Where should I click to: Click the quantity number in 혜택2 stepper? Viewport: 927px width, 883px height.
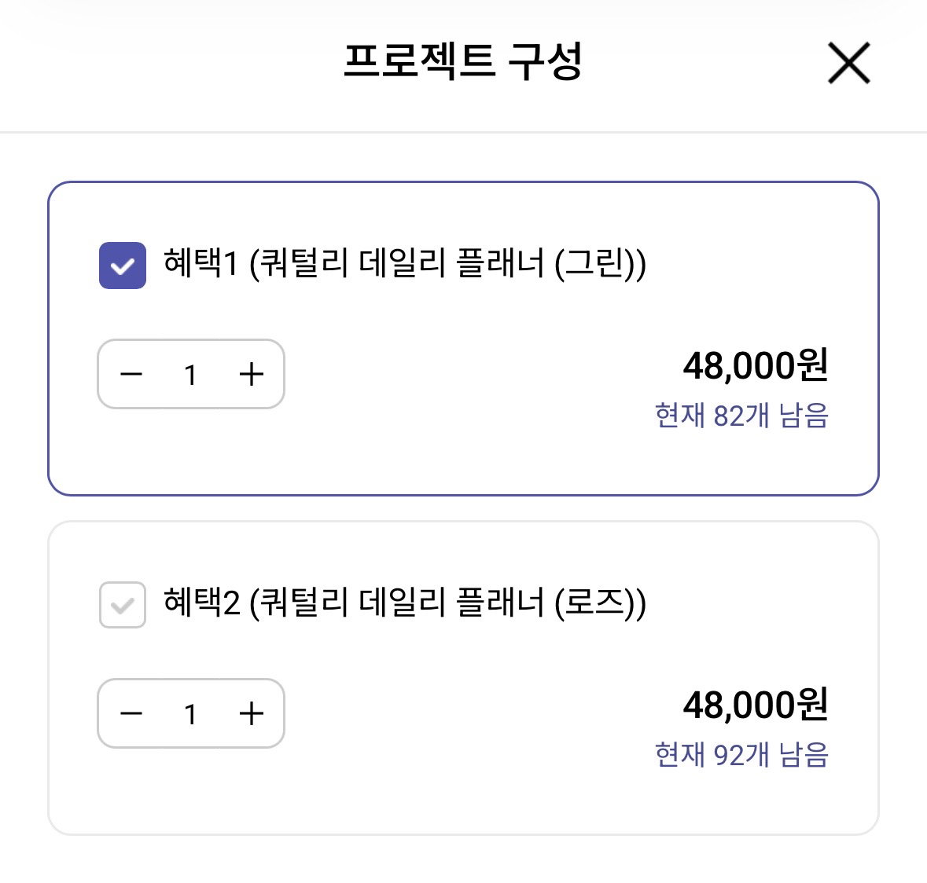coord(190,714)
